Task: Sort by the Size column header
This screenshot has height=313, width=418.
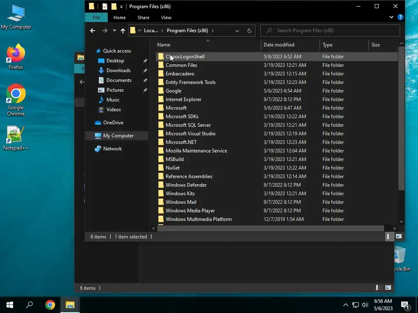Action: click(383, 45)
